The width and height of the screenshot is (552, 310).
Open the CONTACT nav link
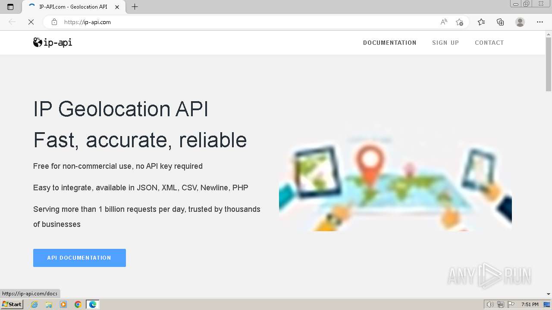(x=489, y=43)
